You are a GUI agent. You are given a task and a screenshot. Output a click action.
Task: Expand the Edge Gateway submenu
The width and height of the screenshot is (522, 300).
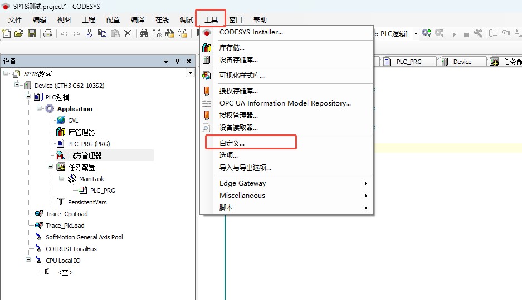point(366,183)
